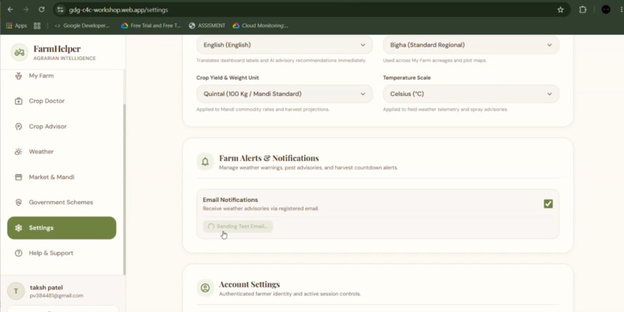
Task: Open Crop Advisor icon in sidebar
Action: pyautogui.click(x=19, y=126)
